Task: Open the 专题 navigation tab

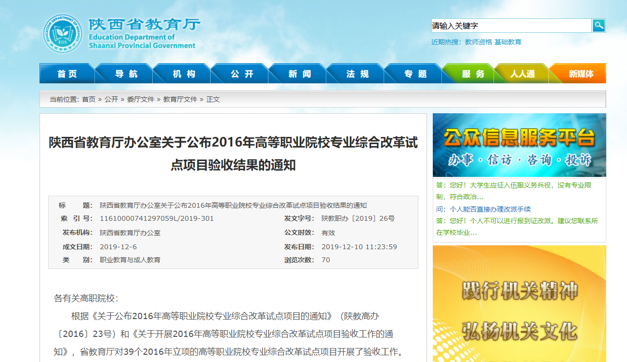Action: (415, 74)
